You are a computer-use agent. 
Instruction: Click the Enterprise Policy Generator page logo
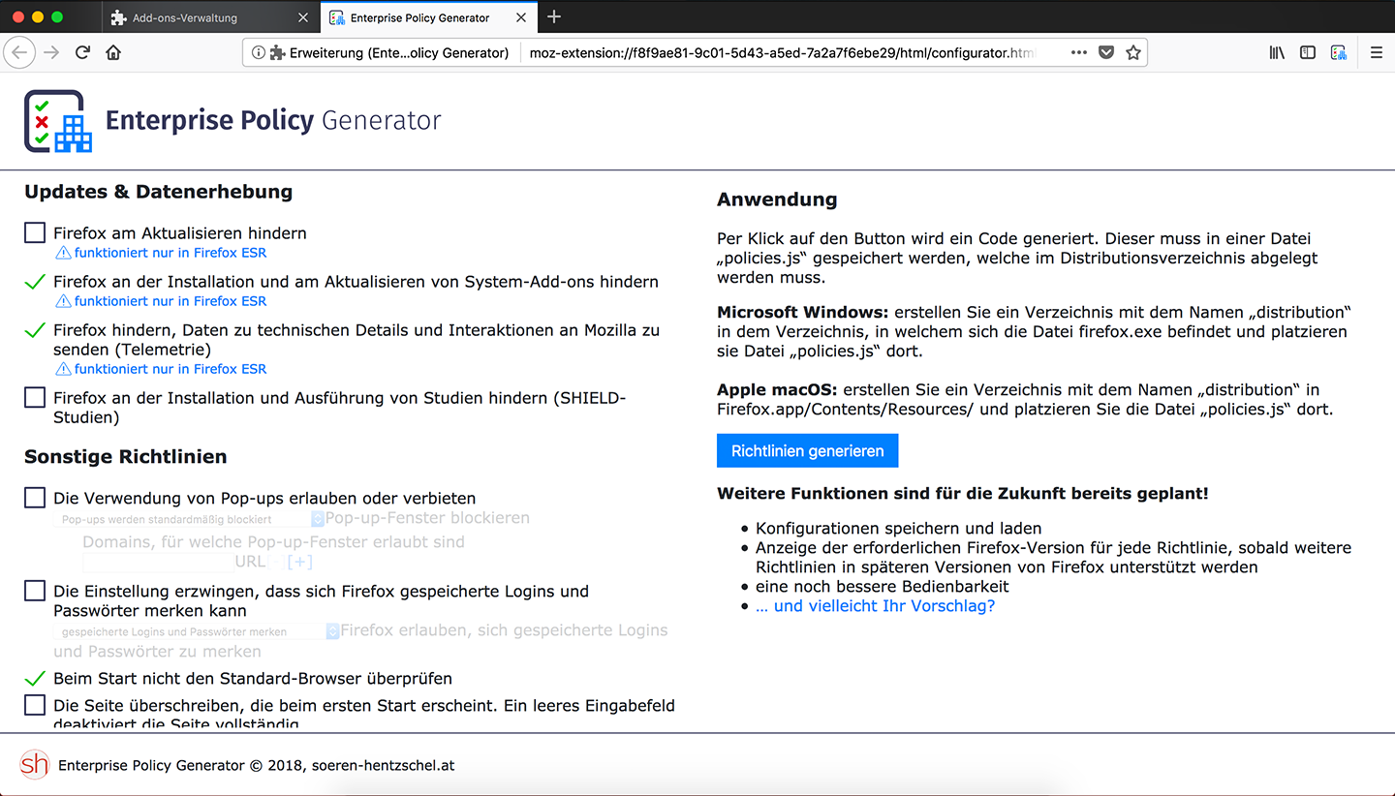point(58,121)
